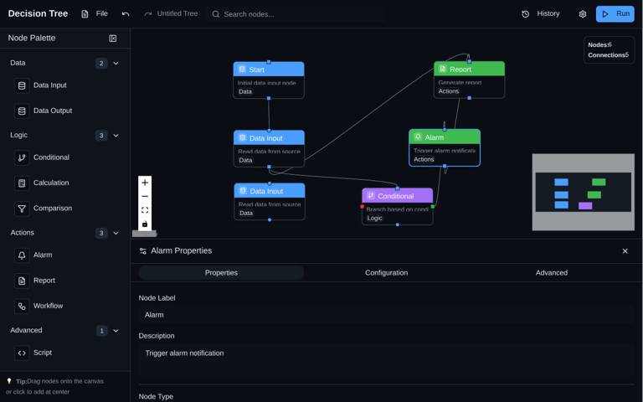Click the Start node's bottom output handle

[x=269, y=99]
